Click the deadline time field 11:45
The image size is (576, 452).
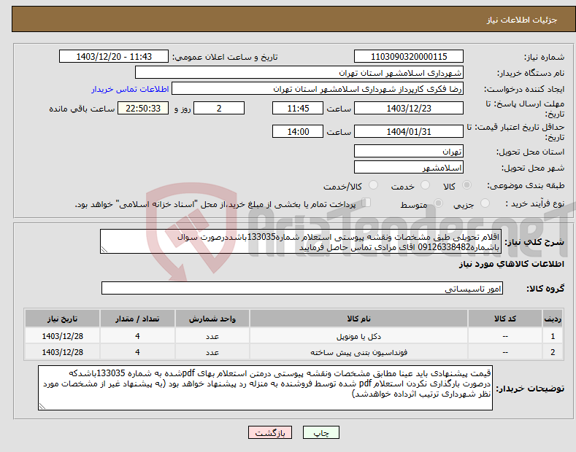pyautogui.click(x=298, y=108)
